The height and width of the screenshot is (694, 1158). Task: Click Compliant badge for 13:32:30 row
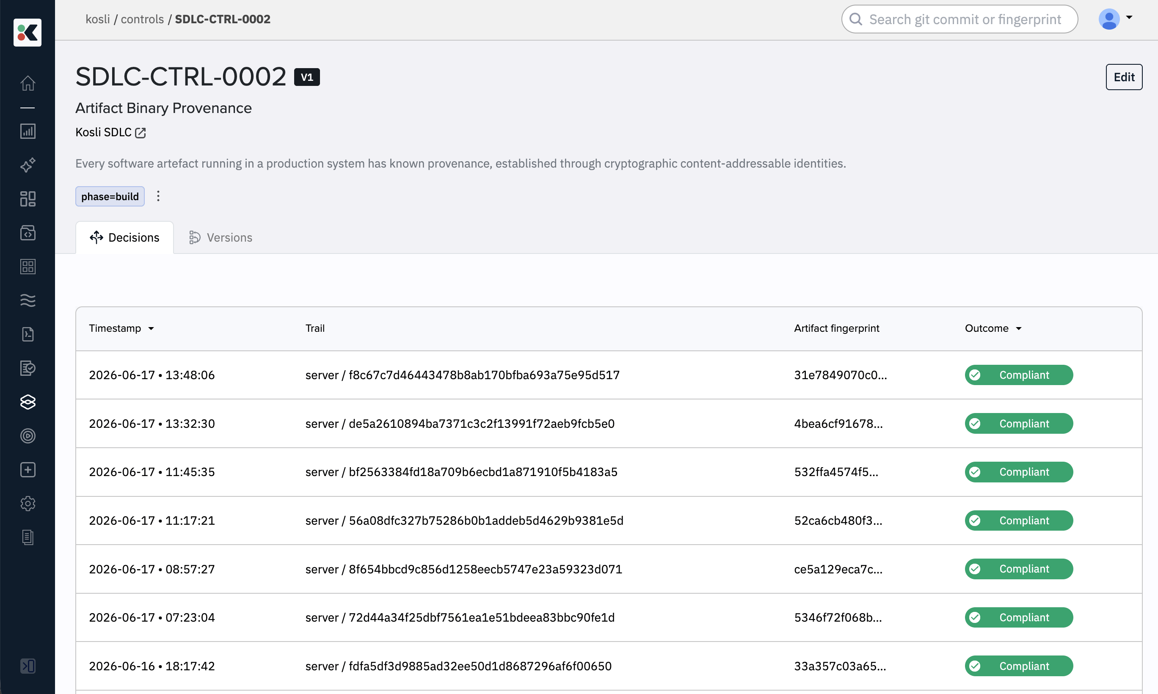(1019, 424)
